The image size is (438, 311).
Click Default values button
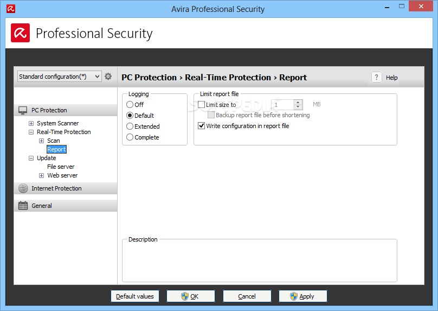pos(135,296)
